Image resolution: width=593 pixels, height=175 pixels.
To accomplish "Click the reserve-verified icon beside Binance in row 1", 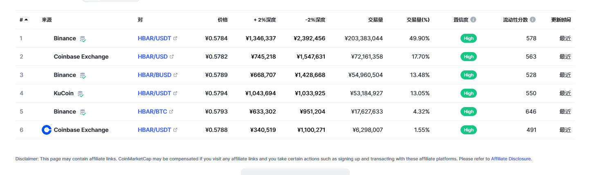I will (x=83, y=39).
